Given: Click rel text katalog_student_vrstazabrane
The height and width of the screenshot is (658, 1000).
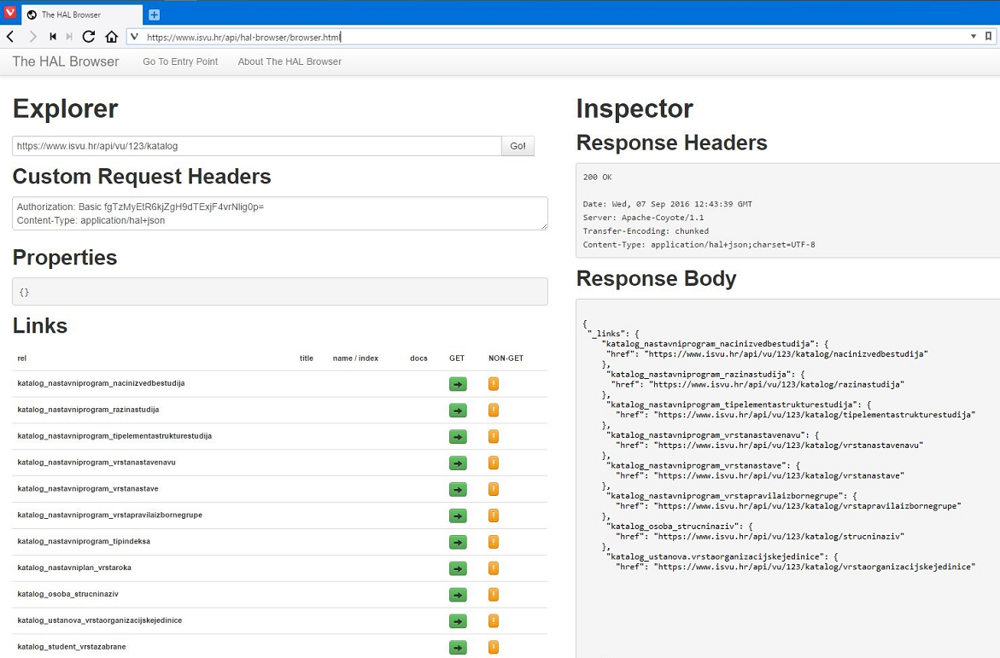Looking at the screenshot, I should [72, 647].
